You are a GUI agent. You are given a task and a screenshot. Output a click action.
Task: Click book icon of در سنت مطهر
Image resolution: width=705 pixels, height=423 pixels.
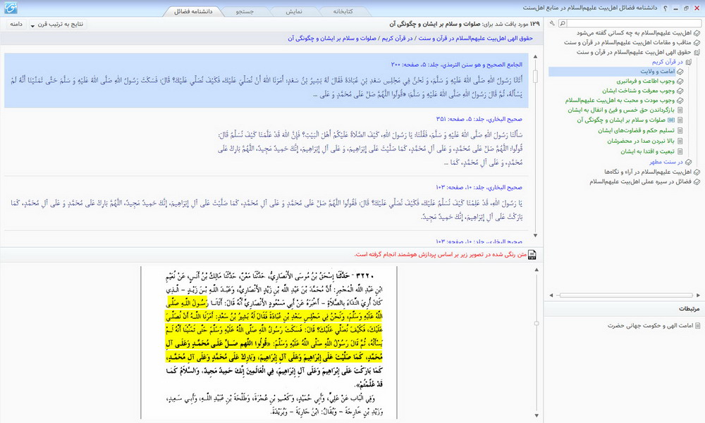[x=688, y=162]
